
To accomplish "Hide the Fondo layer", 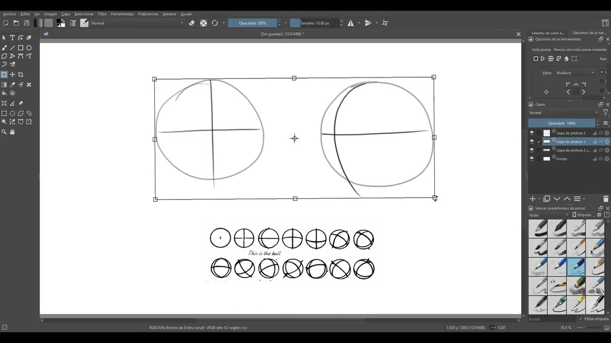I will point(532,159).
